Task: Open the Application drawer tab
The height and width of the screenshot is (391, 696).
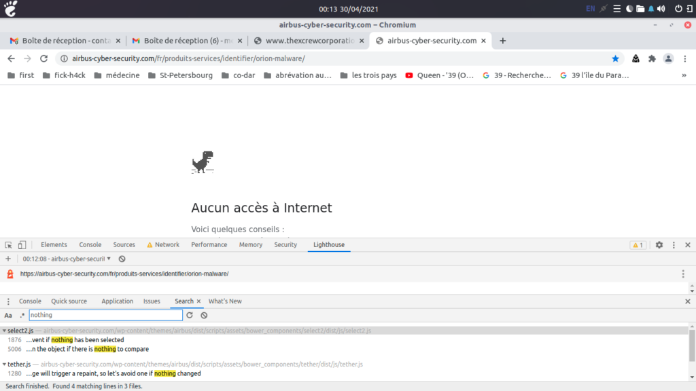Action: coord(117,301)
